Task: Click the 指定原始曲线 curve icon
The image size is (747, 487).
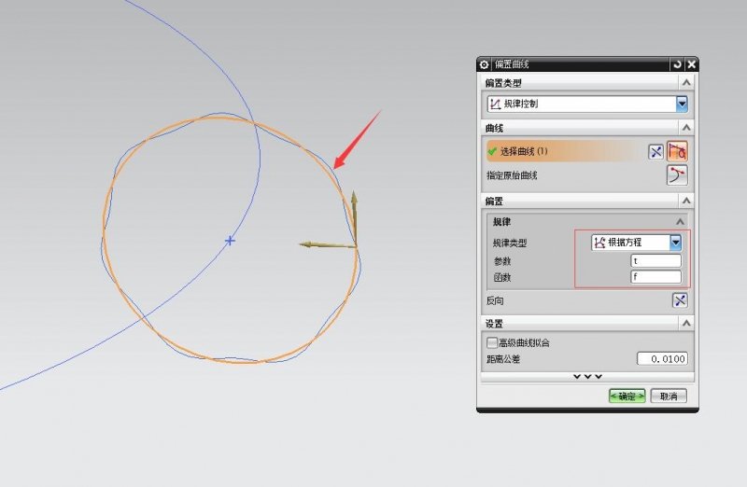Action: [678, 174]
